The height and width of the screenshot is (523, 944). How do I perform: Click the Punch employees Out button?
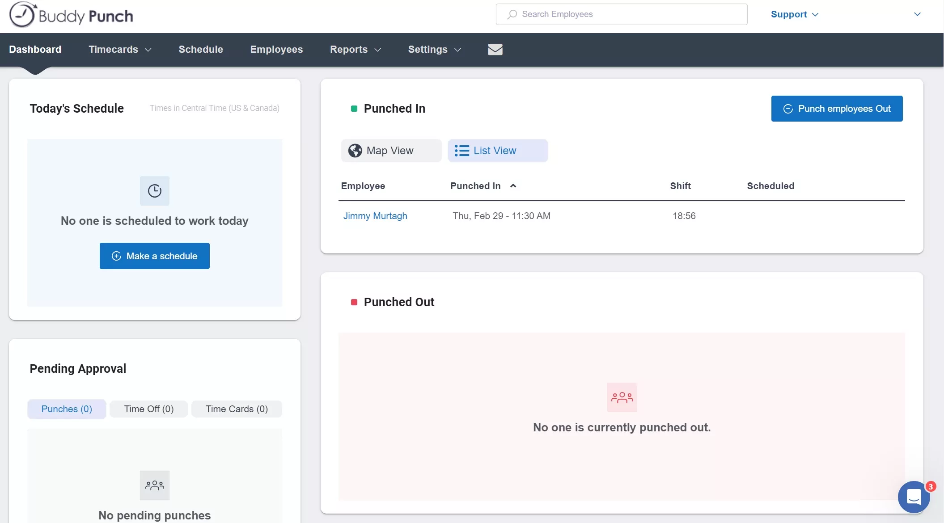pos(836,108)
